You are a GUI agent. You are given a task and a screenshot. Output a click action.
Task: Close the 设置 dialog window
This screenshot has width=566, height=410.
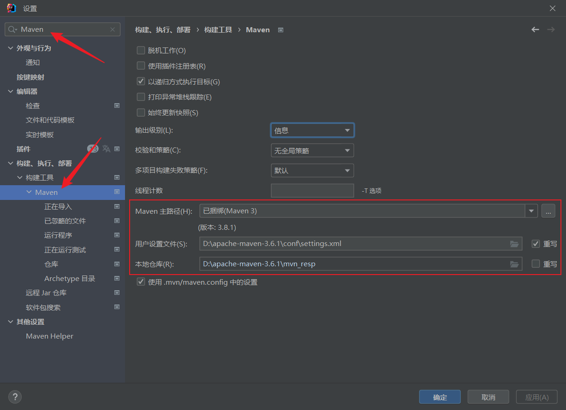(553, 8)
